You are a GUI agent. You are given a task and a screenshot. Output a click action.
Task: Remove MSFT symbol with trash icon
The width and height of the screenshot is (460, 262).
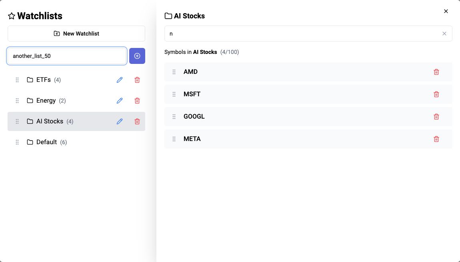pos(436,94)
